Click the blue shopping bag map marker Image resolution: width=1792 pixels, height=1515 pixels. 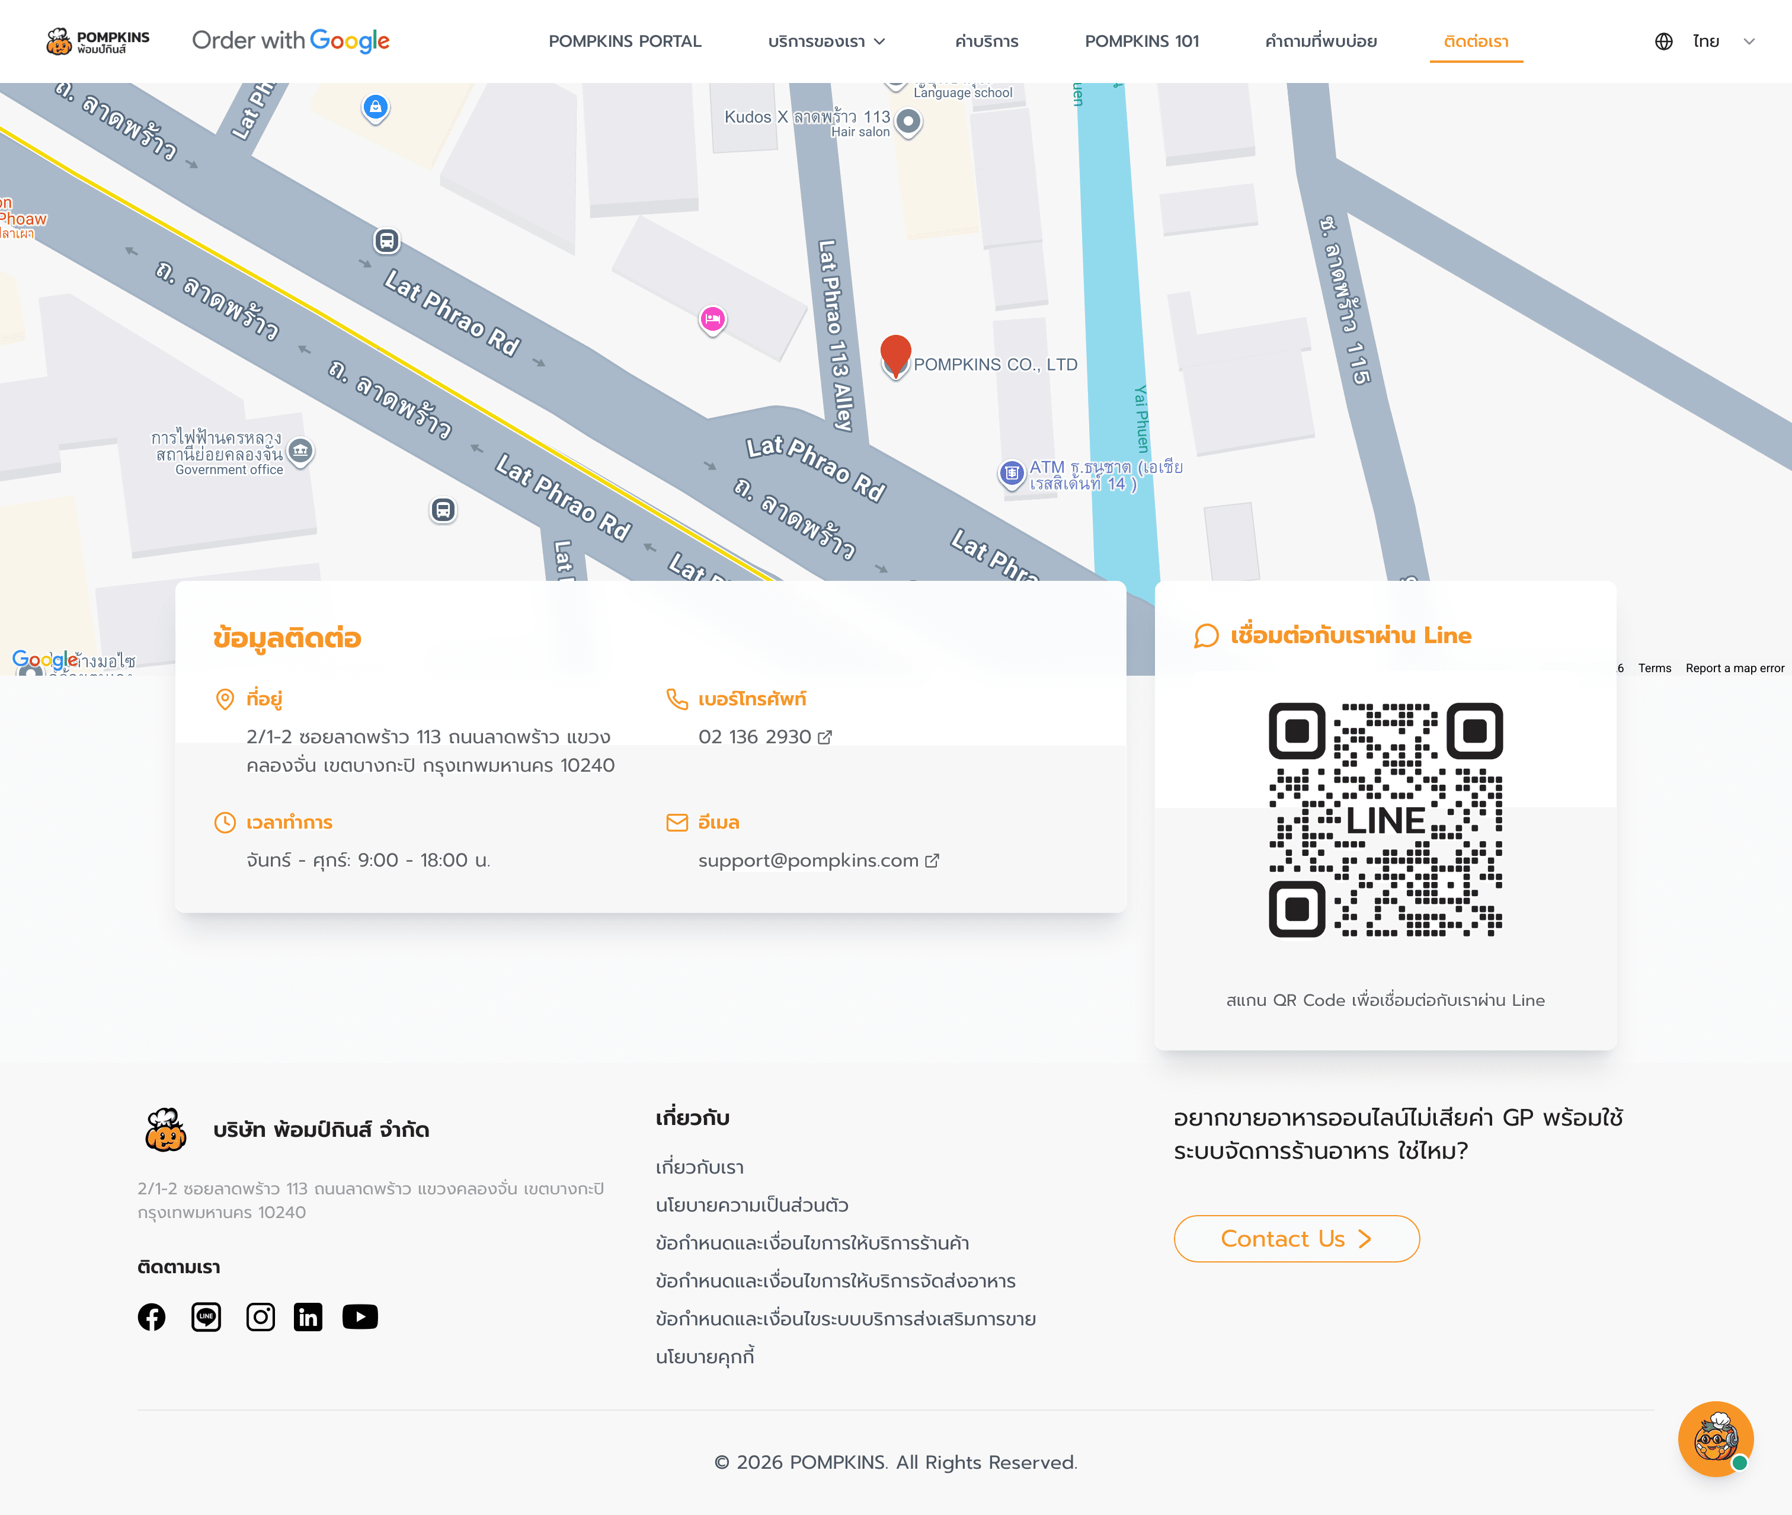click(x=375, y=107)
